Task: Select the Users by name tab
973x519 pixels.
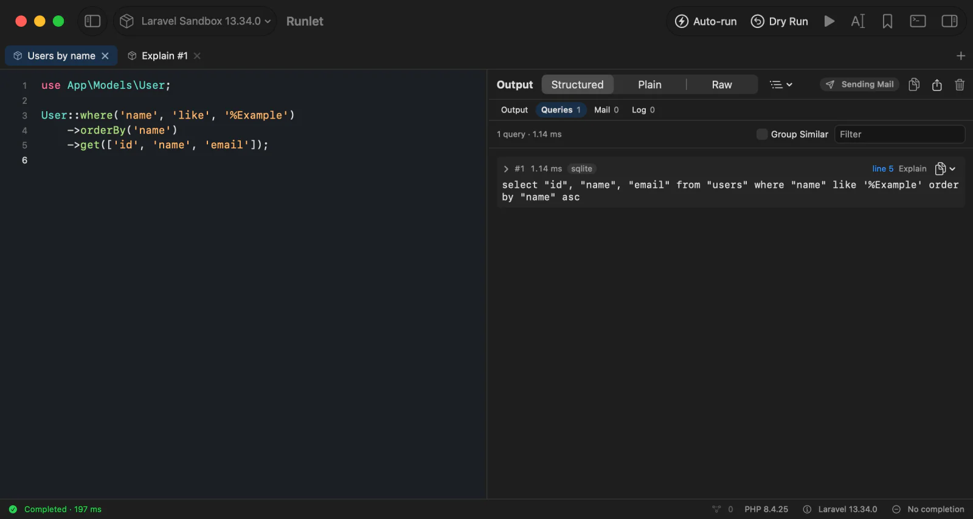Action: click(x=61, y=56)
